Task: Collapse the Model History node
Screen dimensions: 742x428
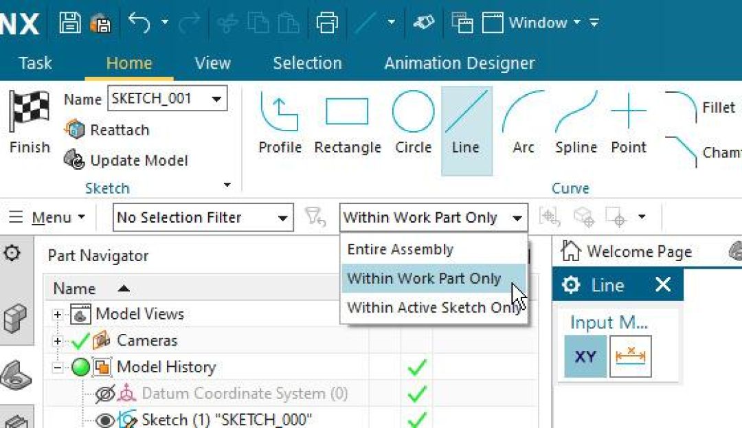Action: tap(57, 368)
